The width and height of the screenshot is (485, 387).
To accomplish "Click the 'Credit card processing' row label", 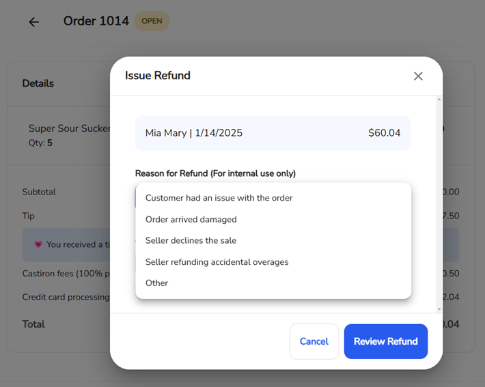I will (66, 297).
